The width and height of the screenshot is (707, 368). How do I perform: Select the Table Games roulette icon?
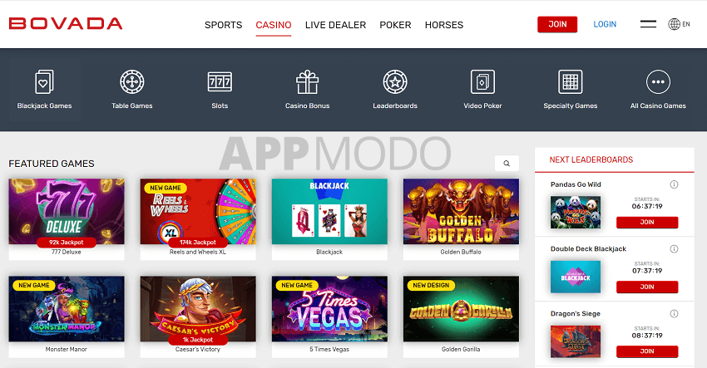tap(132, 82)
